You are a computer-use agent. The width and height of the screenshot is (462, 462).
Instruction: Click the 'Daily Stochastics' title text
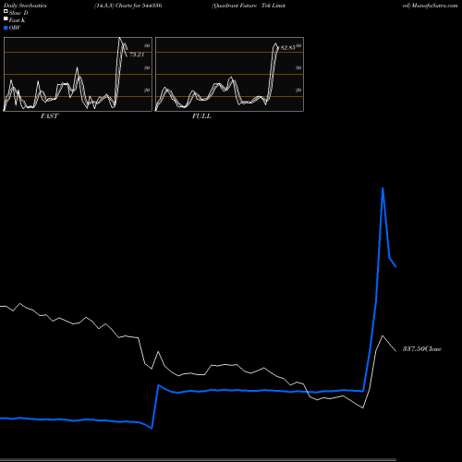pyautogui.click(x=25, y=6)
